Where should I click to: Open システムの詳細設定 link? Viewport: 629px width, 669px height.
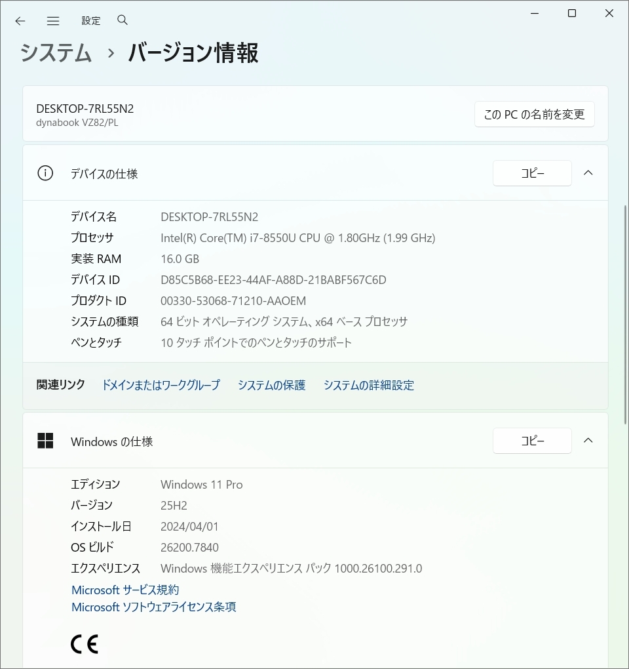[x=368, y=385]
